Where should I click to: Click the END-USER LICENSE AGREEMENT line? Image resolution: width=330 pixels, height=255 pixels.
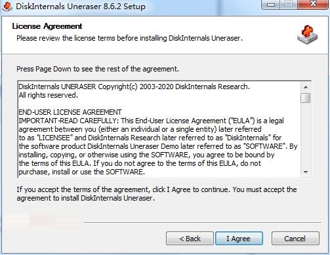pyautogui.click(x=70, y=112)
